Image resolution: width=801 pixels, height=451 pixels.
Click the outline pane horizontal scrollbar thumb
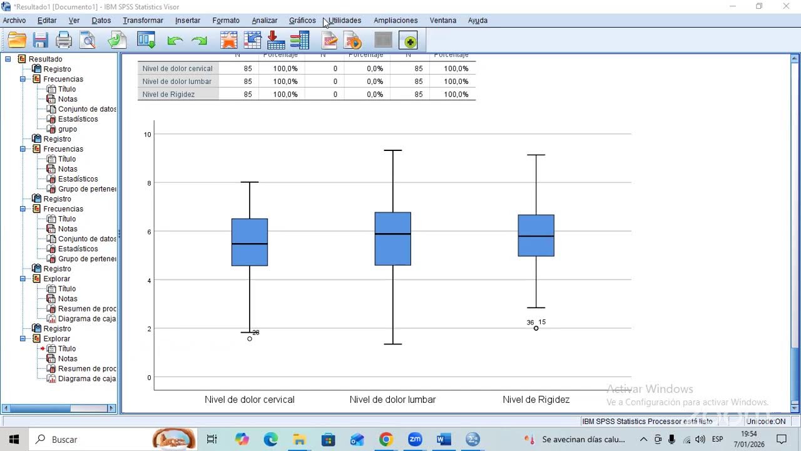[x=40, y=408]
